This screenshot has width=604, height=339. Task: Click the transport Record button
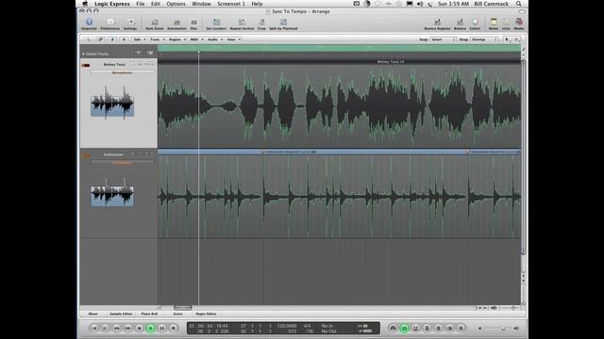click(174, 328)
